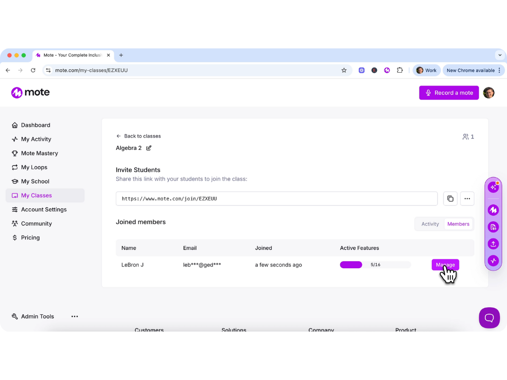The height and width of the screenshot is (380, 507).
Task: Select the invite link text field
Action: [x=276, y=199]
